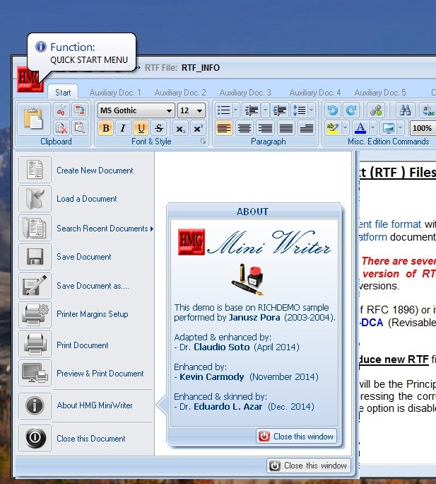Click the delete selection icon with red X
This screenshot has height=484, width=436.
click(61, 128)
